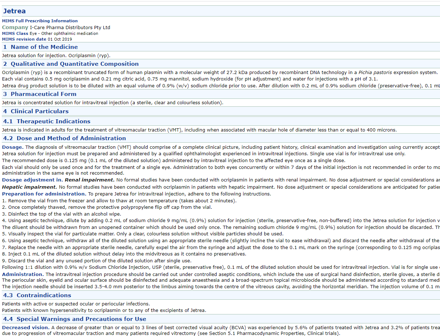Click step '3. Disinfect the top of the vial'
Image resolution: width=440 pixels, height=336 pixels.
[x=61, y=214]
